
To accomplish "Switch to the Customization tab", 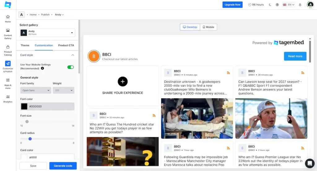I will pos(44,45).
